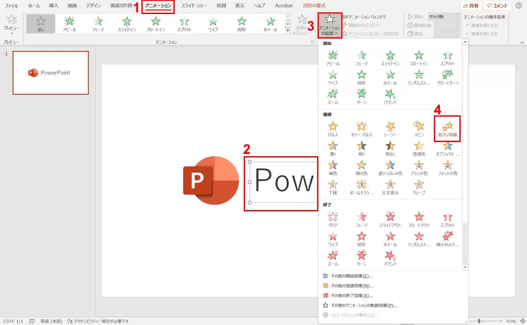This screenshot has height=325, width=527.
Task: Choose 補色 emphasis effect
Action: [x=333, y=168]
